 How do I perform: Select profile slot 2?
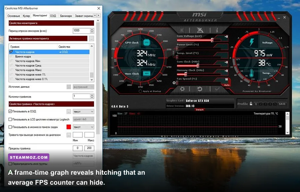tap(261, 104)
